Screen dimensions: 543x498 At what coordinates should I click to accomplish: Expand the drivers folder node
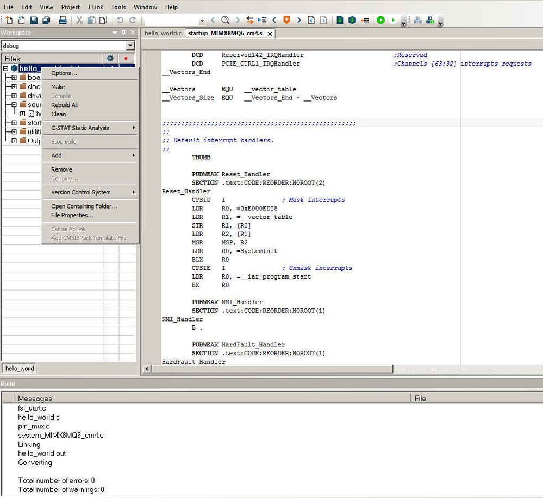pos(14,96)
